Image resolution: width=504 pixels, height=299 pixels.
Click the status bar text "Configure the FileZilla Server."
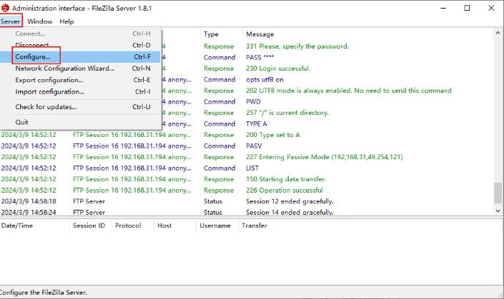(44, 293)
